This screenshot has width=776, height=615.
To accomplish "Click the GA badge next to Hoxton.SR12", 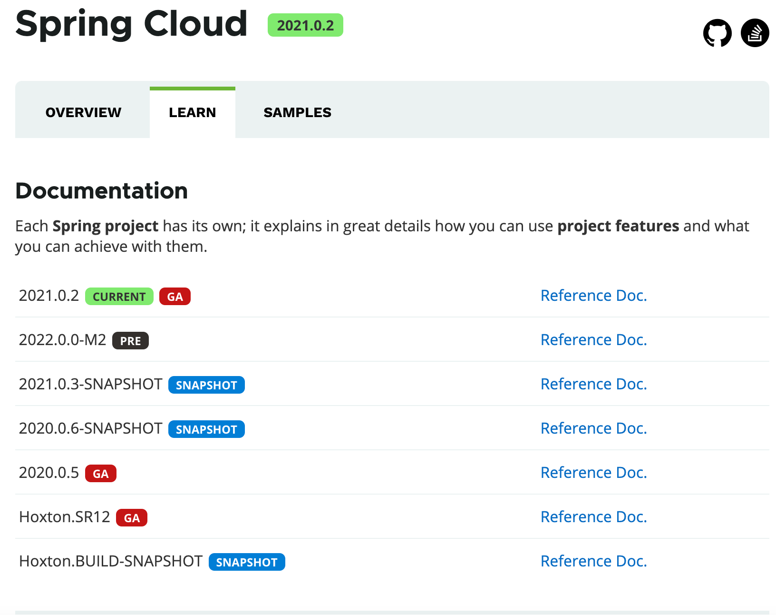I will [132, 518].
